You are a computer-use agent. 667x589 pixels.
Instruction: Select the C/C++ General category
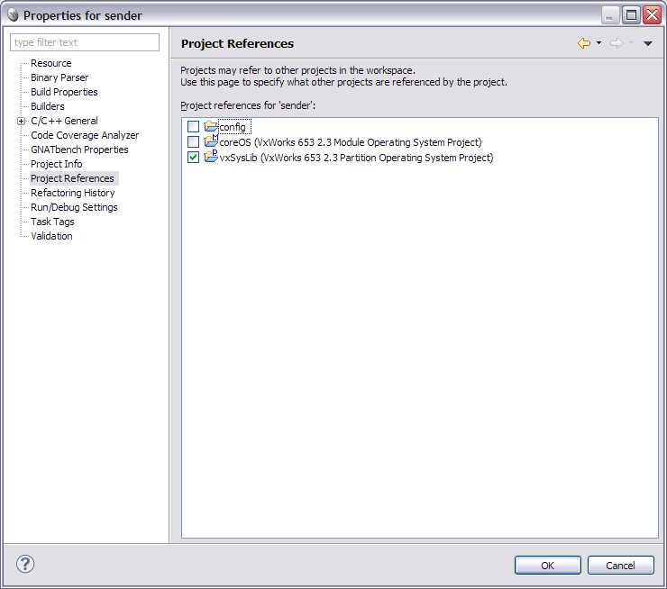tap(64, 121)
